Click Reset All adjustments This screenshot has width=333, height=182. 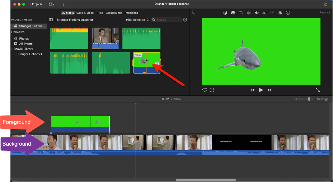pyautogui.click(x=325, y=13)
